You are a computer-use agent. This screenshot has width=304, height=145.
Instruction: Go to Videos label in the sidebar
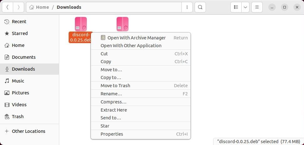(x=19, y=105)
